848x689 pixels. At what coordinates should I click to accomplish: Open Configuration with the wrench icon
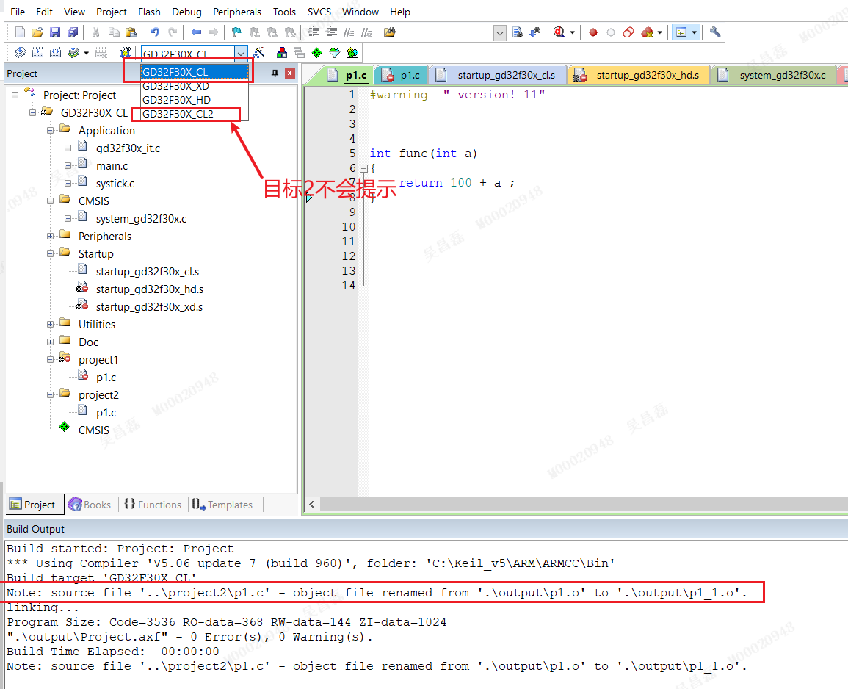[x=715, y=32]
